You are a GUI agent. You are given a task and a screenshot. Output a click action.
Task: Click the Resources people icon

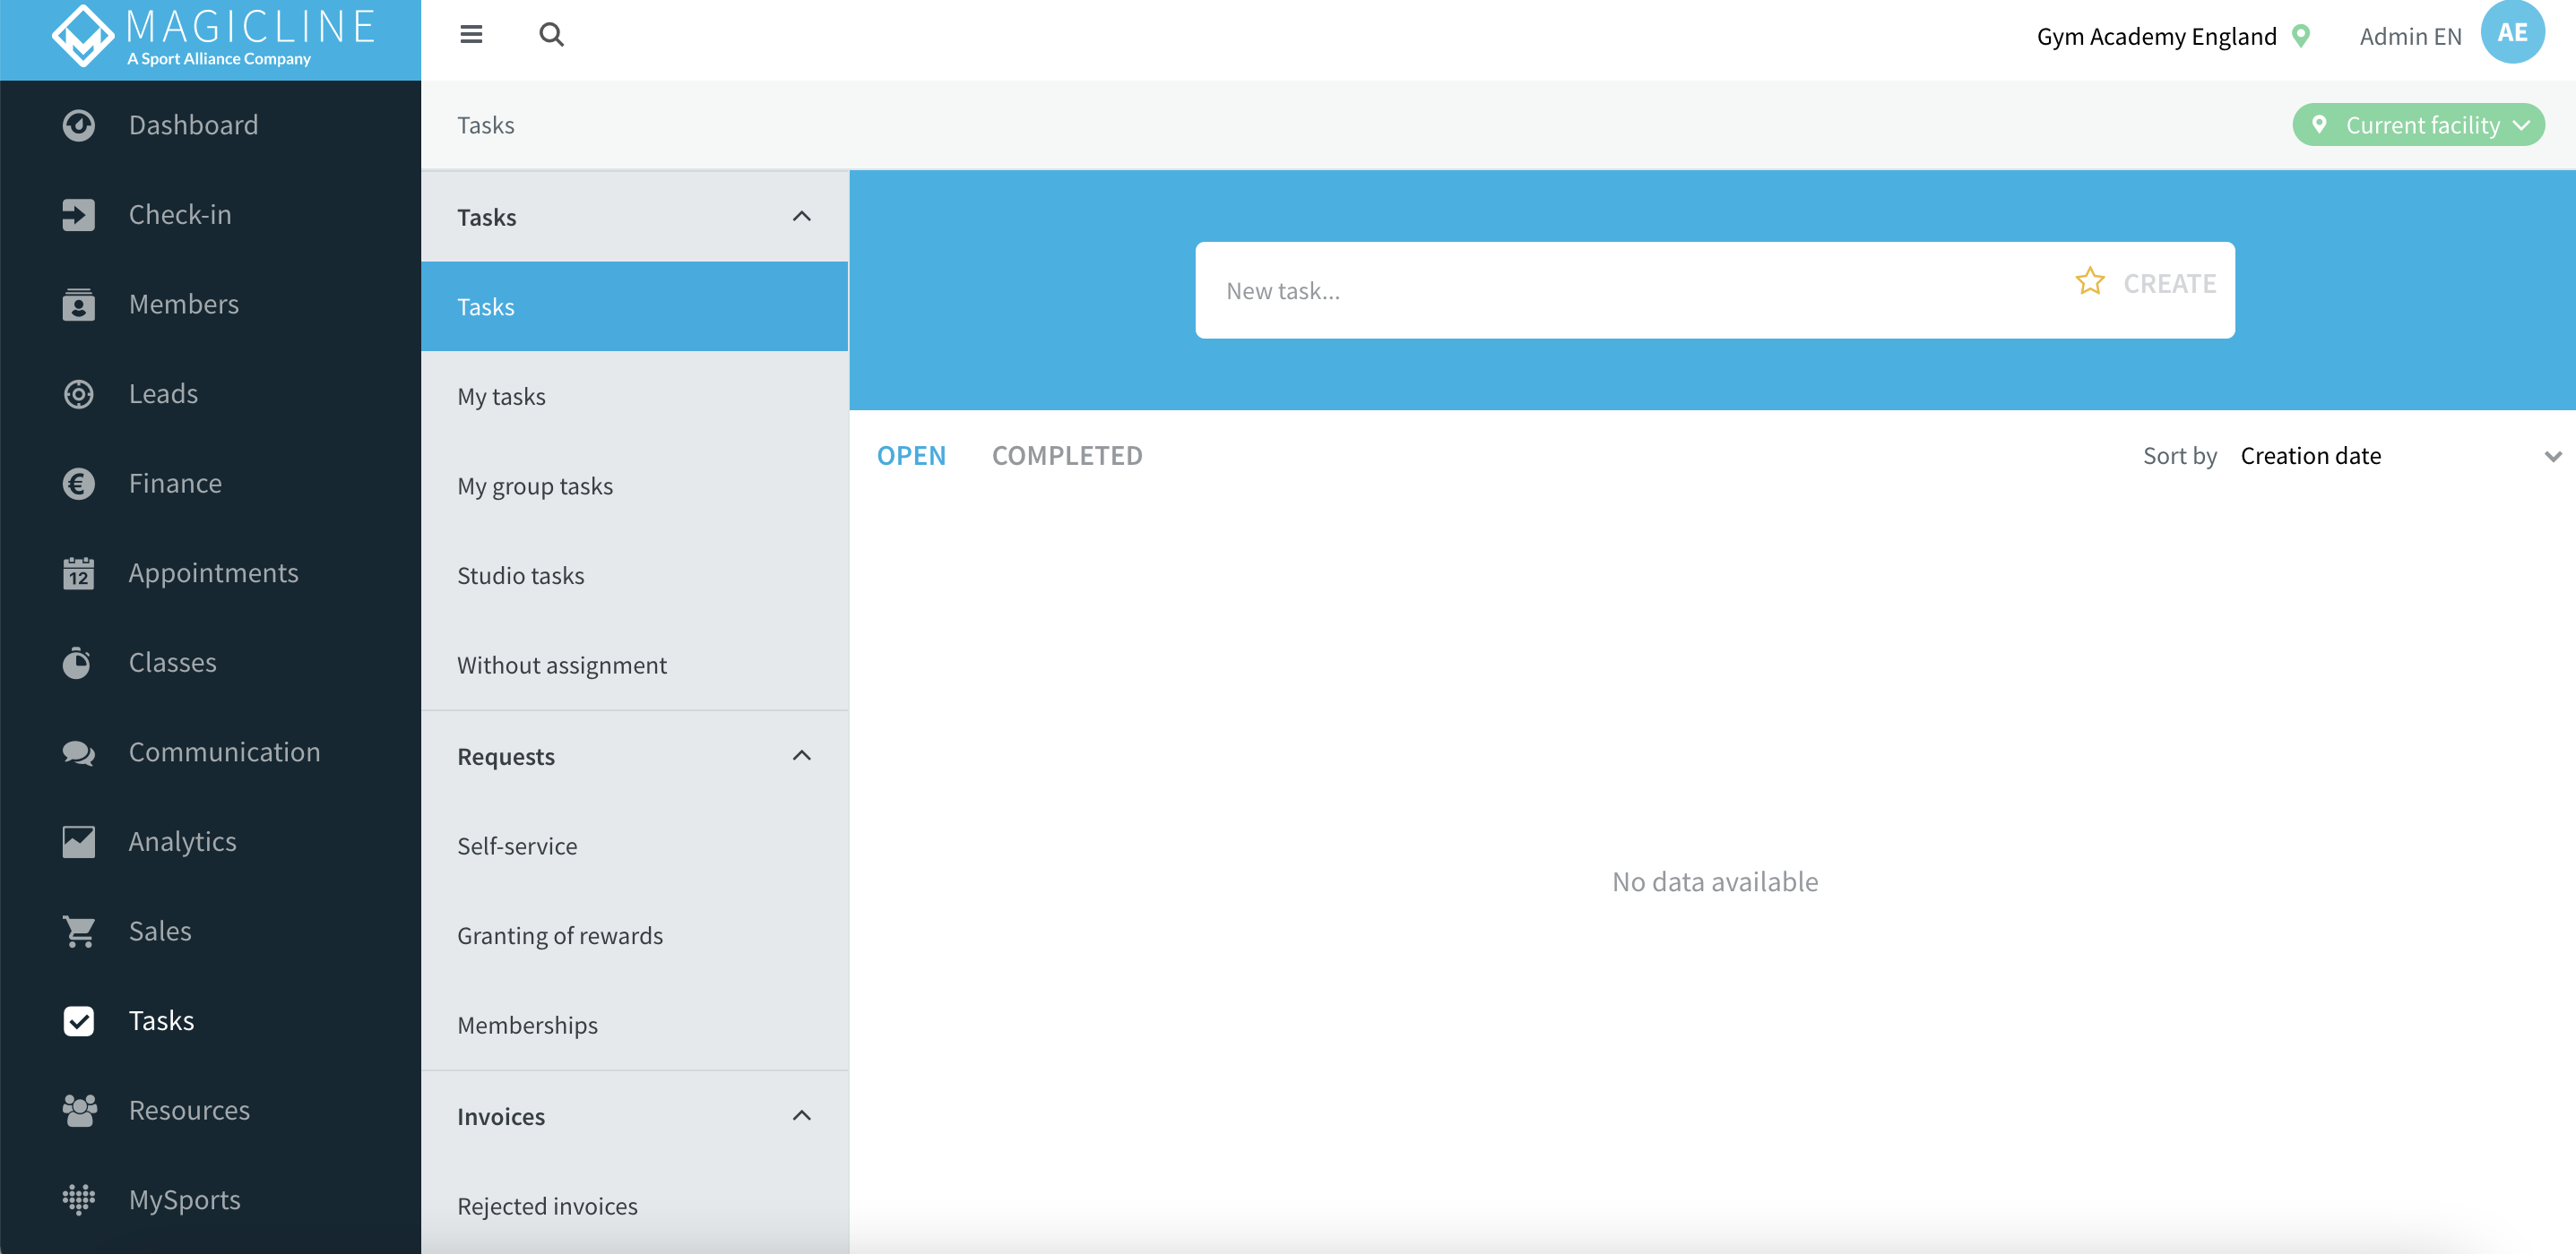point(78,1110)
